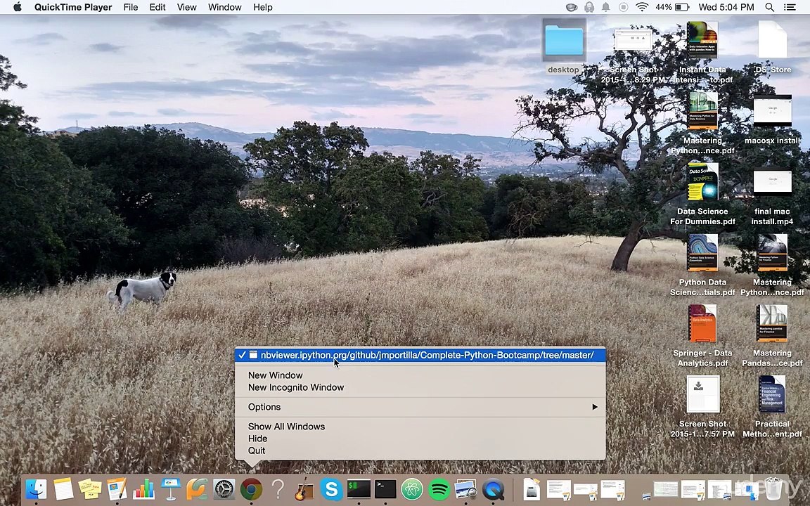Click the stop recording menu bar button
The height and width of the screenshot is (506, 810).
click(x=623, y=7)
